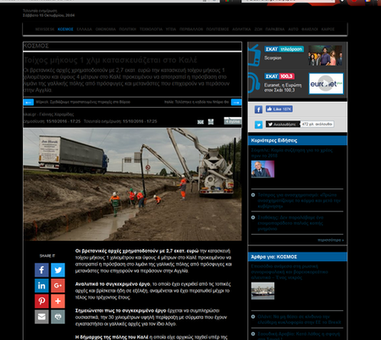Image resolution: width=381 pixels, height=340 pixels.
Task: Open Σόιμπλε story thumbnail image
Action: 262,169
